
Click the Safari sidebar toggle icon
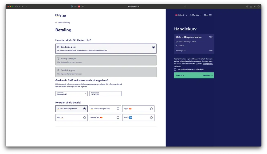(16, 6)
